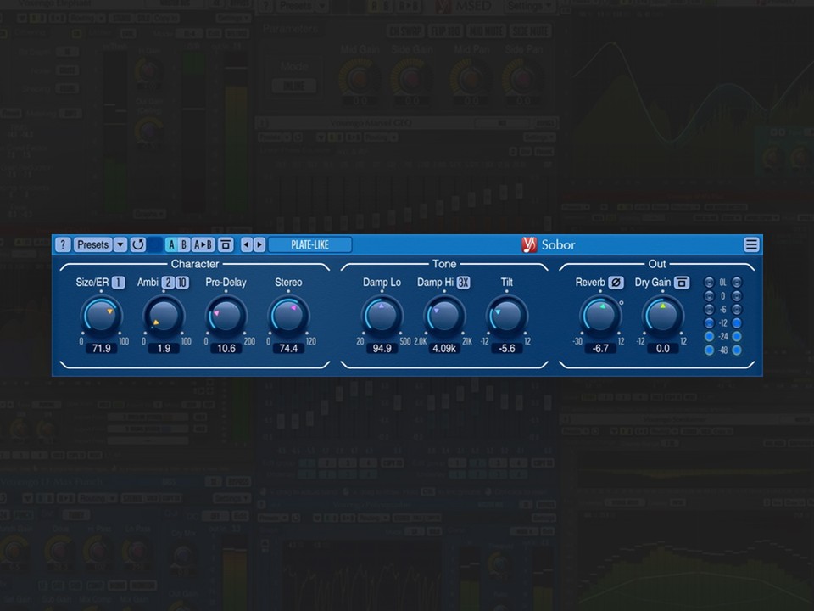Click the icon button beside Dry Gain
Screen dimensions: 814x611
click(x=682, y=283)
